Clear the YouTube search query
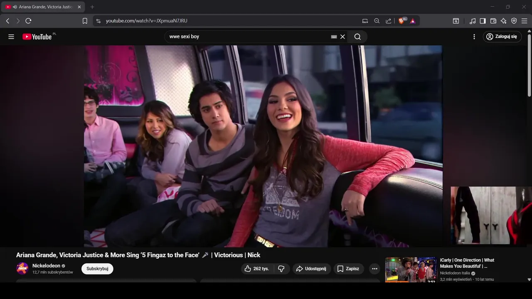This screenshot has height=299, width=532. point(342,37)
